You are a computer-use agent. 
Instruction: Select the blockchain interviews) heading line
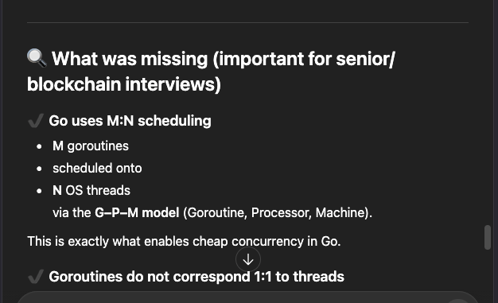124,84
